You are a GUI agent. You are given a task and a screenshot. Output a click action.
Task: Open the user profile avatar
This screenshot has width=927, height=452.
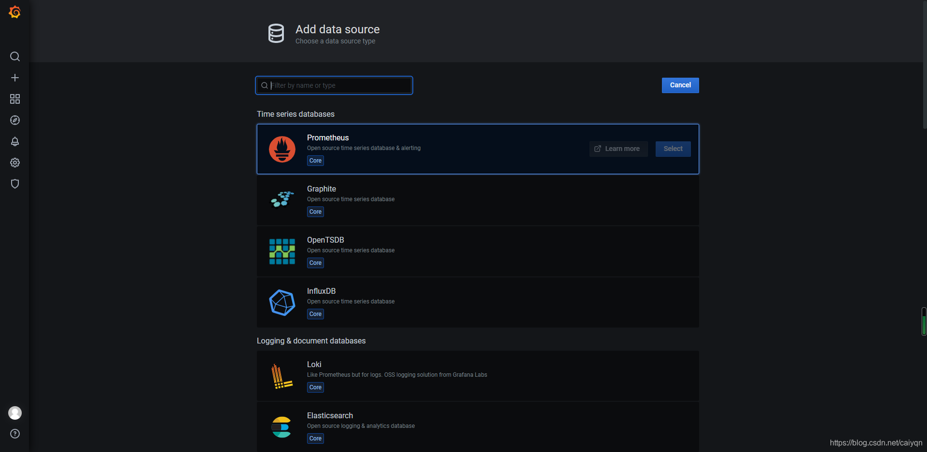15,413
